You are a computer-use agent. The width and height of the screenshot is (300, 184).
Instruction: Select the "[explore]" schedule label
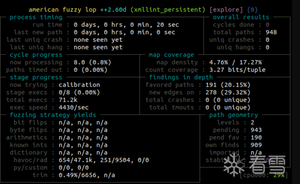pyautogui.click(x=226, y=10)
